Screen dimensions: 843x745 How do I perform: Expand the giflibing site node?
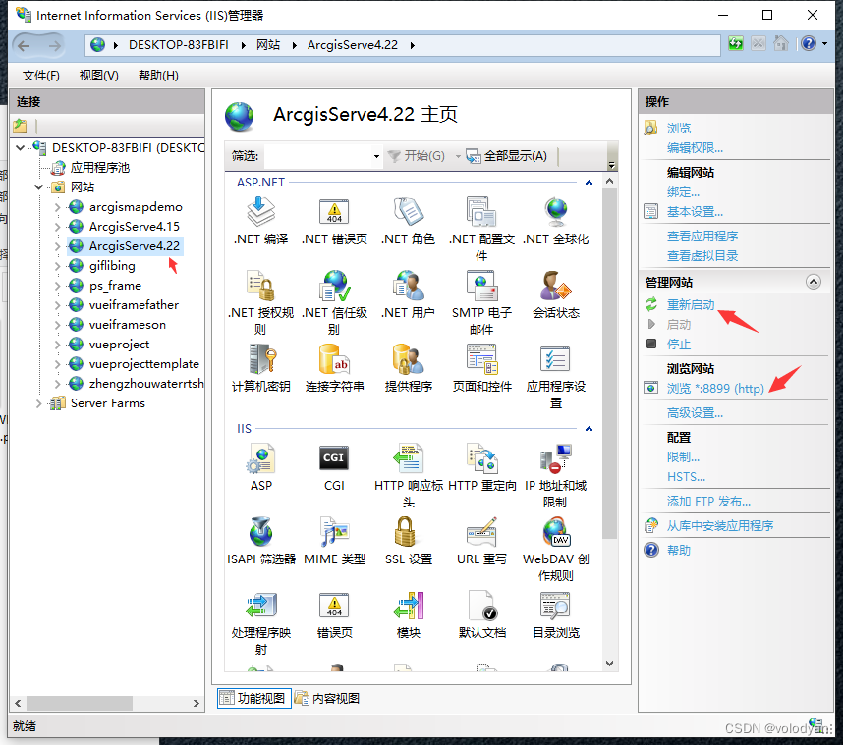tap(59, 265)
